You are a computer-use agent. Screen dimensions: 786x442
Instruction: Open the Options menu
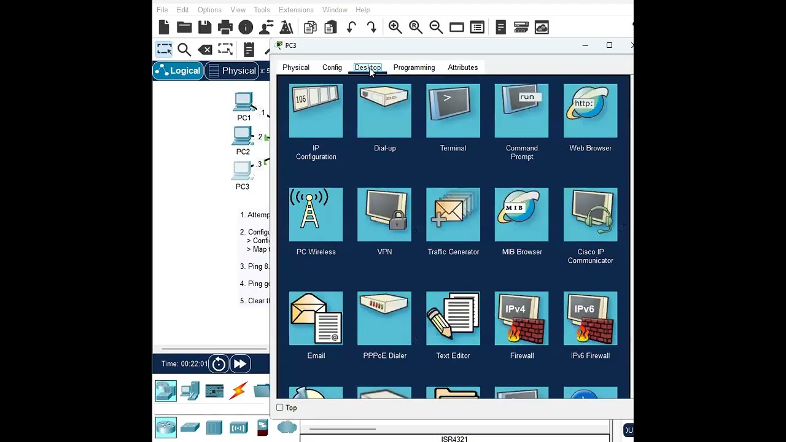(x=209, y=10)
